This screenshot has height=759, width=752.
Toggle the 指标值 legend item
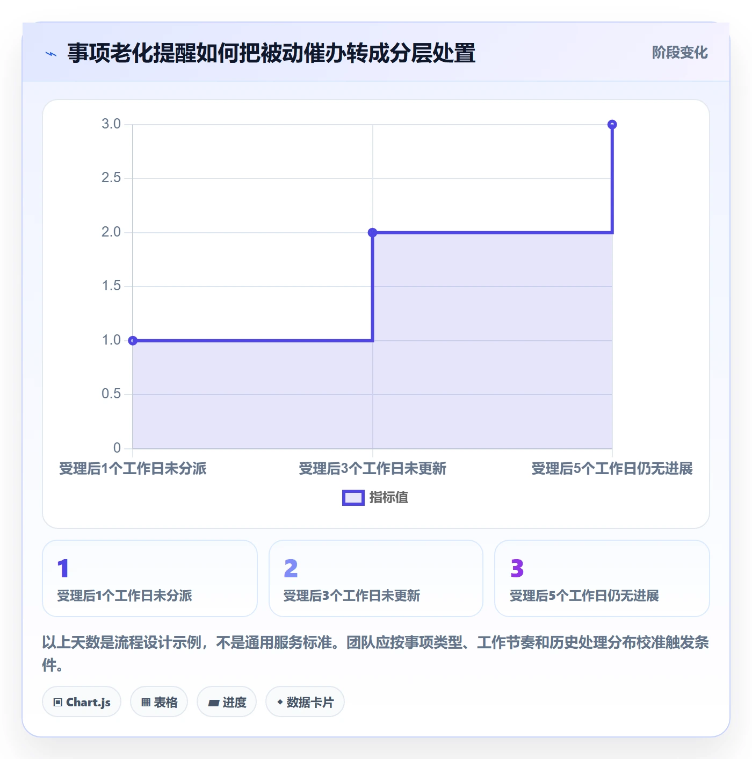tap(375, 498)
